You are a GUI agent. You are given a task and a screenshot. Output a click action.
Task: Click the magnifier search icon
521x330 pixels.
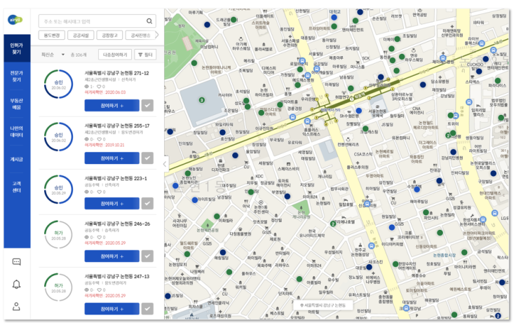pyautogui.click(x=149, y=21)
